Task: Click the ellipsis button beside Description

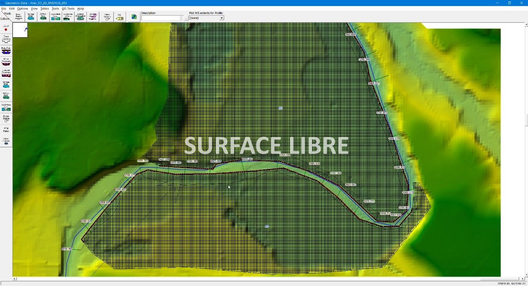Action: 186,18
